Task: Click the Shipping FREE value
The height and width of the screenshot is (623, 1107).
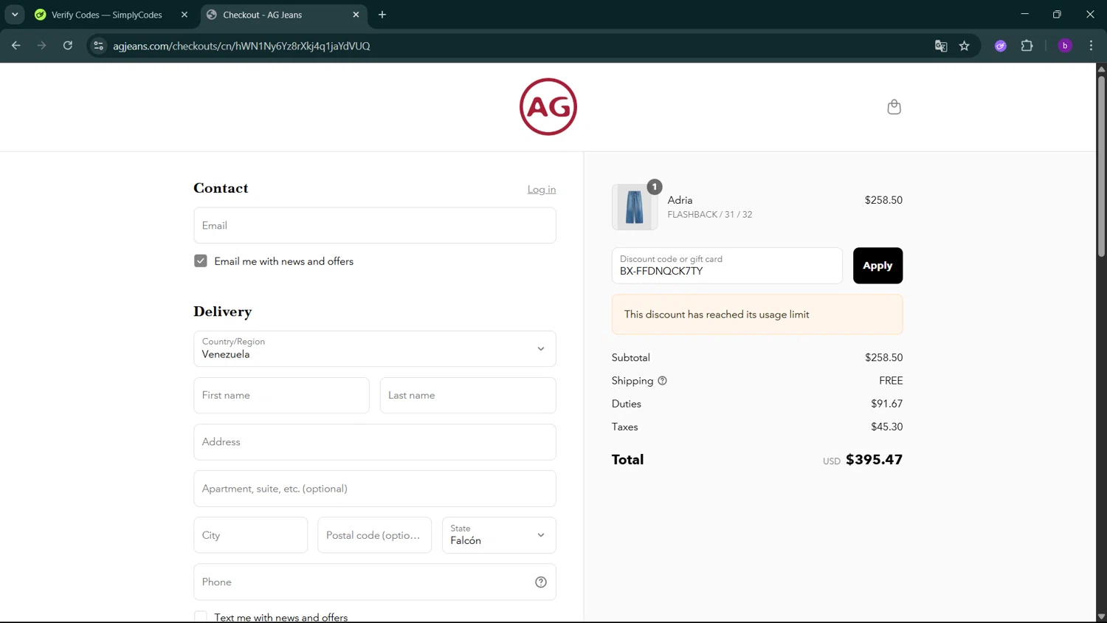Action: point(891,381)
